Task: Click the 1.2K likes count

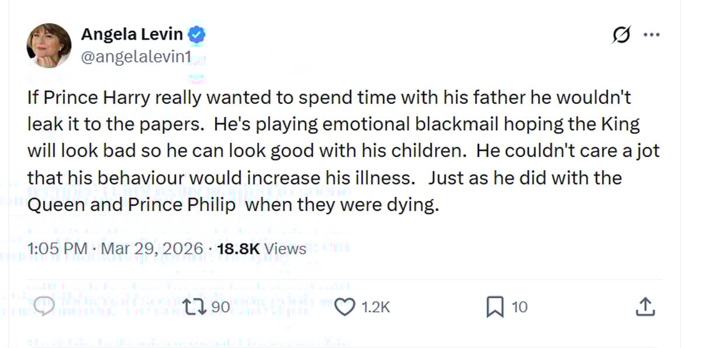Action: pos(374,307)
